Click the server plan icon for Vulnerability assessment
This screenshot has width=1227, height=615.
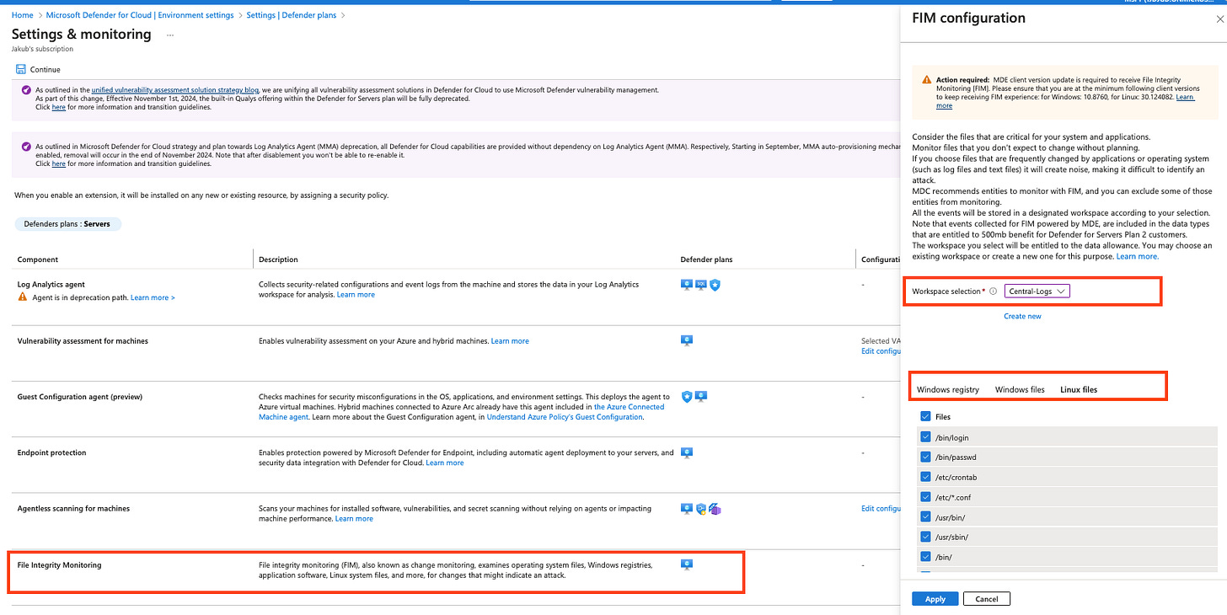687,340
